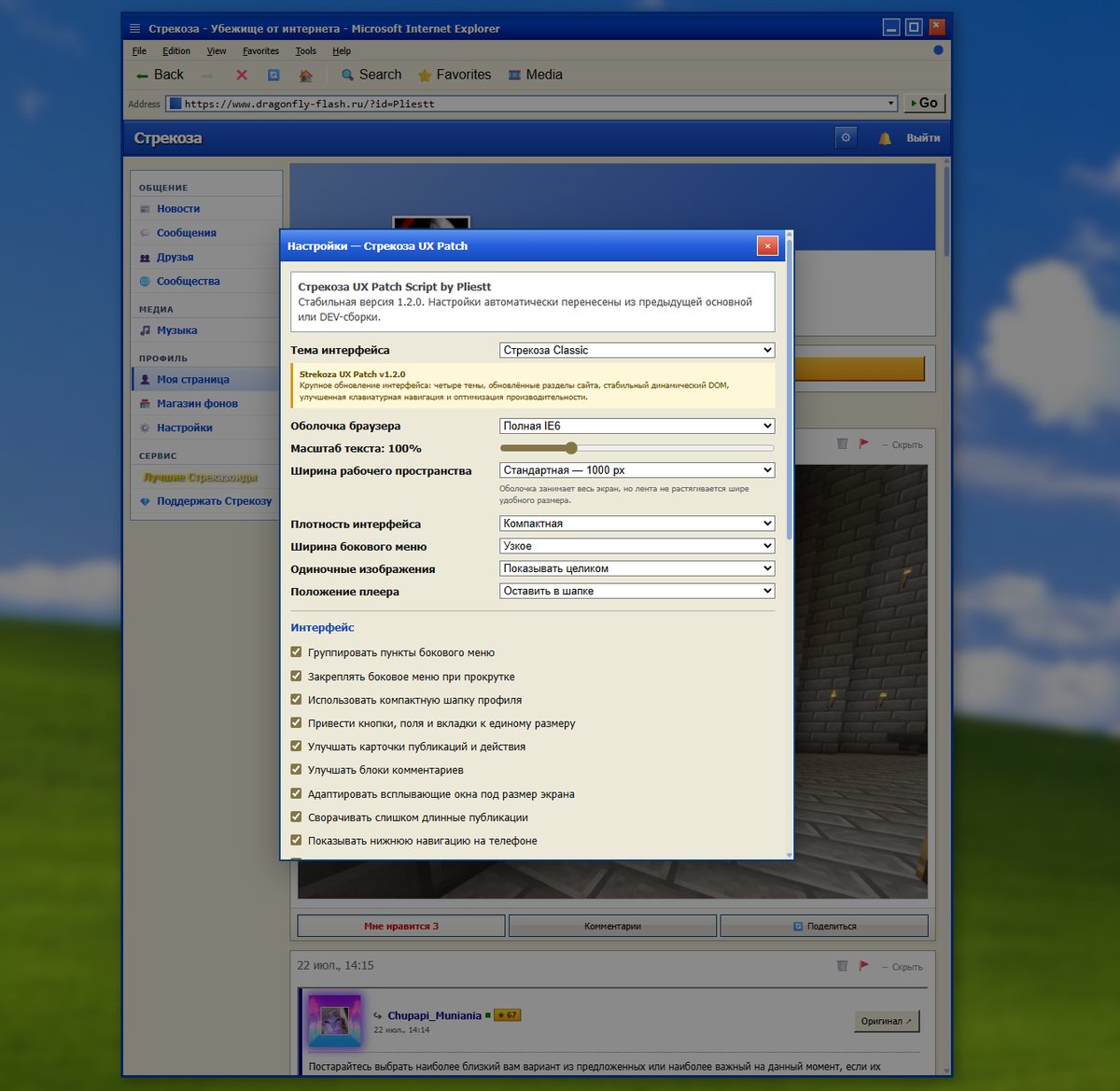Open Магазин фонов in the sidebar

(197, 404)
